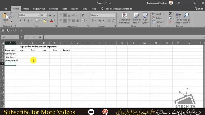Click the Fill down icon
The height and width of the screenshot is (115, 205).
coord(170,18)
